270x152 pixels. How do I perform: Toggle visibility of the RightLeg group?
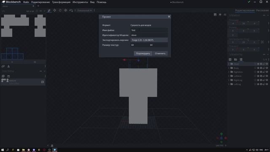tap(267, 80)
